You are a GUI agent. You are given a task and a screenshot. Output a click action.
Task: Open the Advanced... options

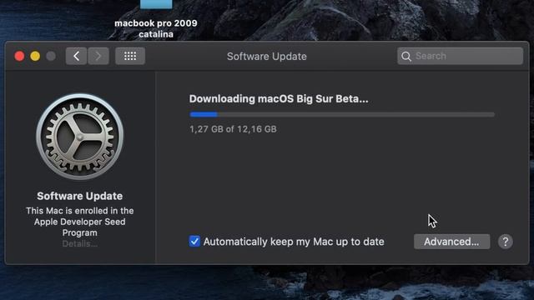pos(452,242)
